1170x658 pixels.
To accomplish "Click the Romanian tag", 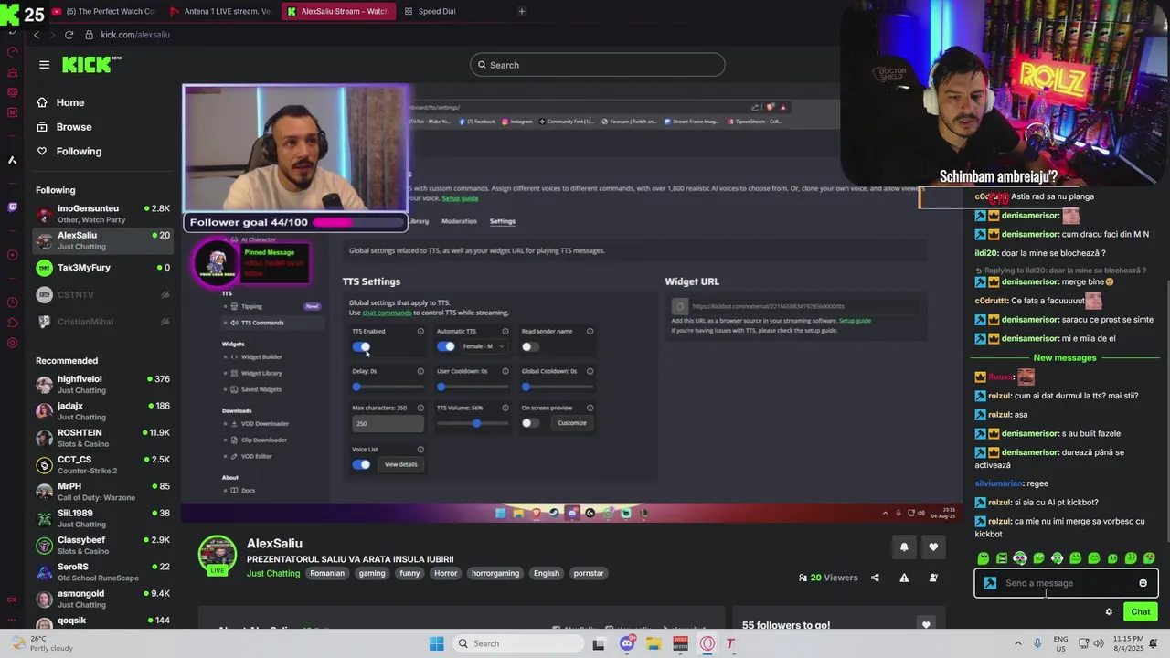I will tap(327, 573).
